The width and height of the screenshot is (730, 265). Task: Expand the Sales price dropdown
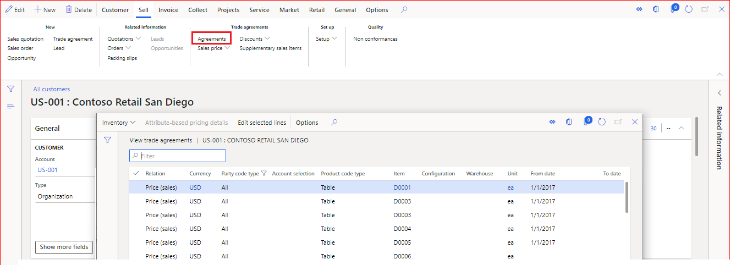[x=214, y=48]
